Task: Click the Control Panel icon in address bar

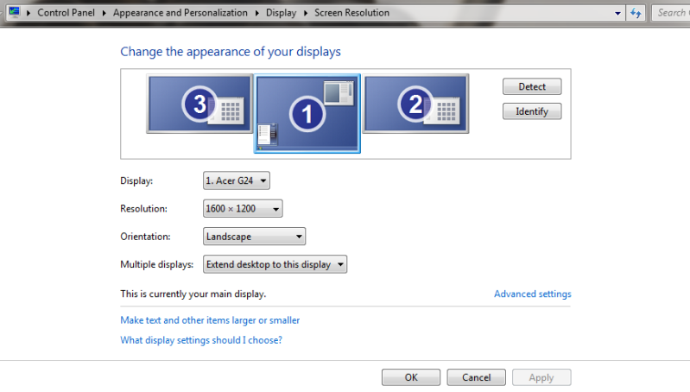Action: pos(15,12)
